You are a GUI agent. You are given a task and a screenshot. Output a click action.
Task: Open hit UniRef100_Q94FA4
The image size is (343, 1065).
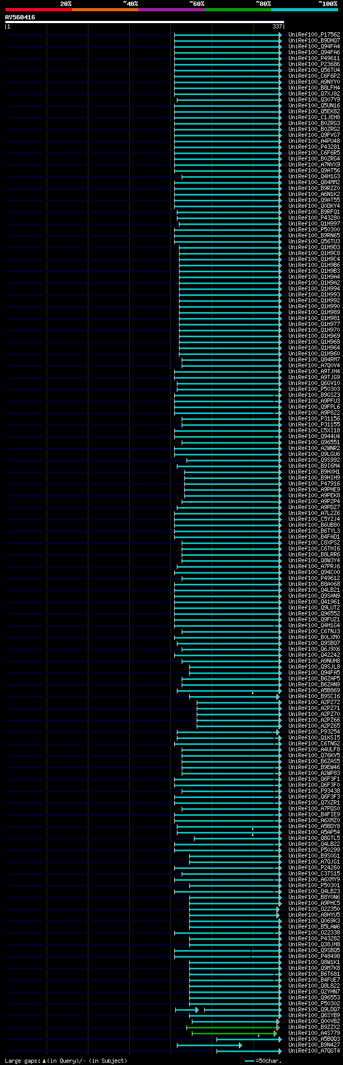[314, 46]
